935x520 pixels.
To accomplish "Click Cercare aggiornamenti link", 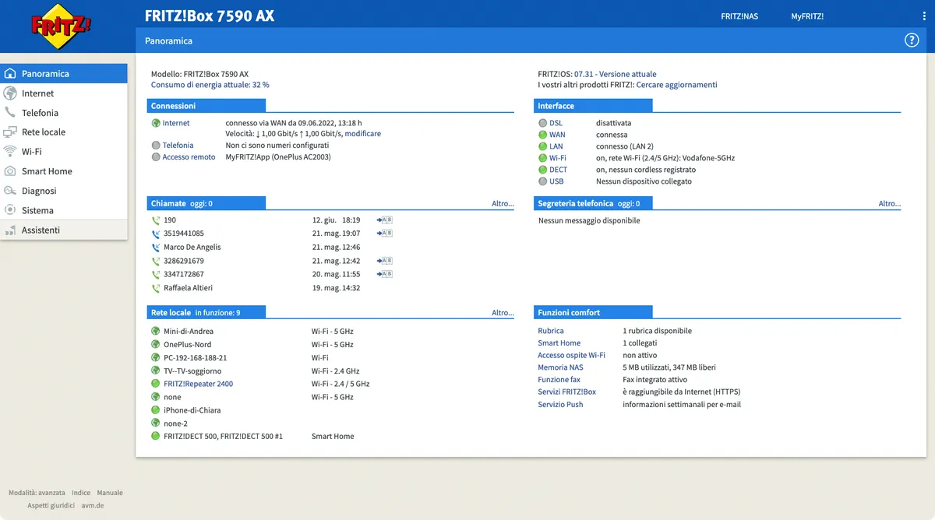I will 677,85.
